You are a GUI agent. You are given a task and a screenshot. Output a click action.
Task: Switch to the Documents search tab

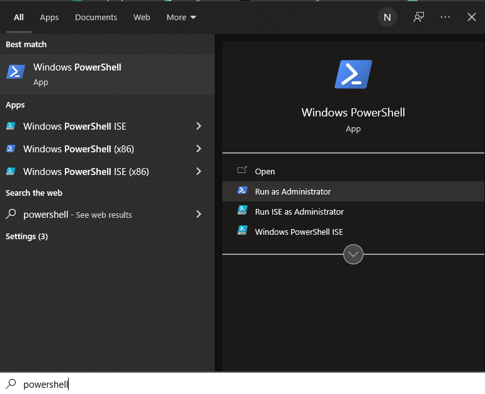click(x=96, y=17)
